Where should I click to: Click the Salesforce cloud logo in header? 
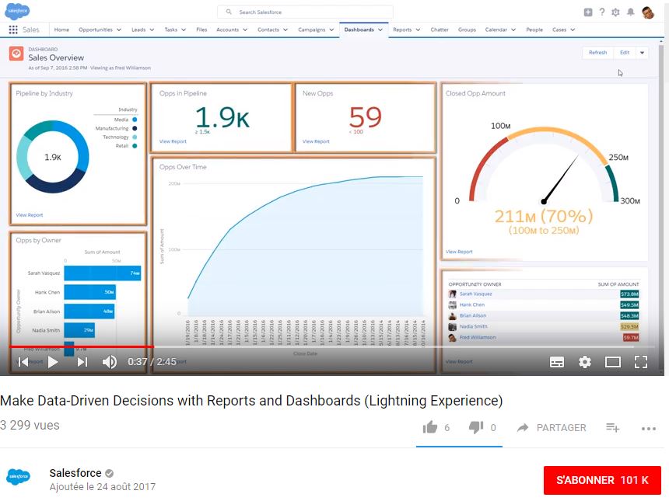[17, 11]
